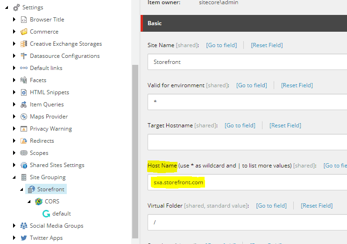Click Reset Field for Site Name

pyautogui.click(x=267, y=45)
